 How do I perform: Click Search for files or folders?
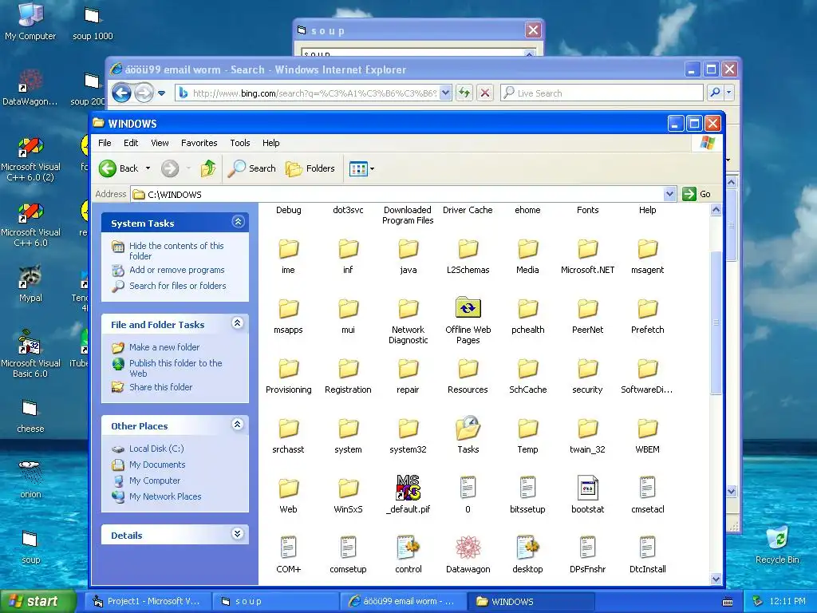point(178,286)
